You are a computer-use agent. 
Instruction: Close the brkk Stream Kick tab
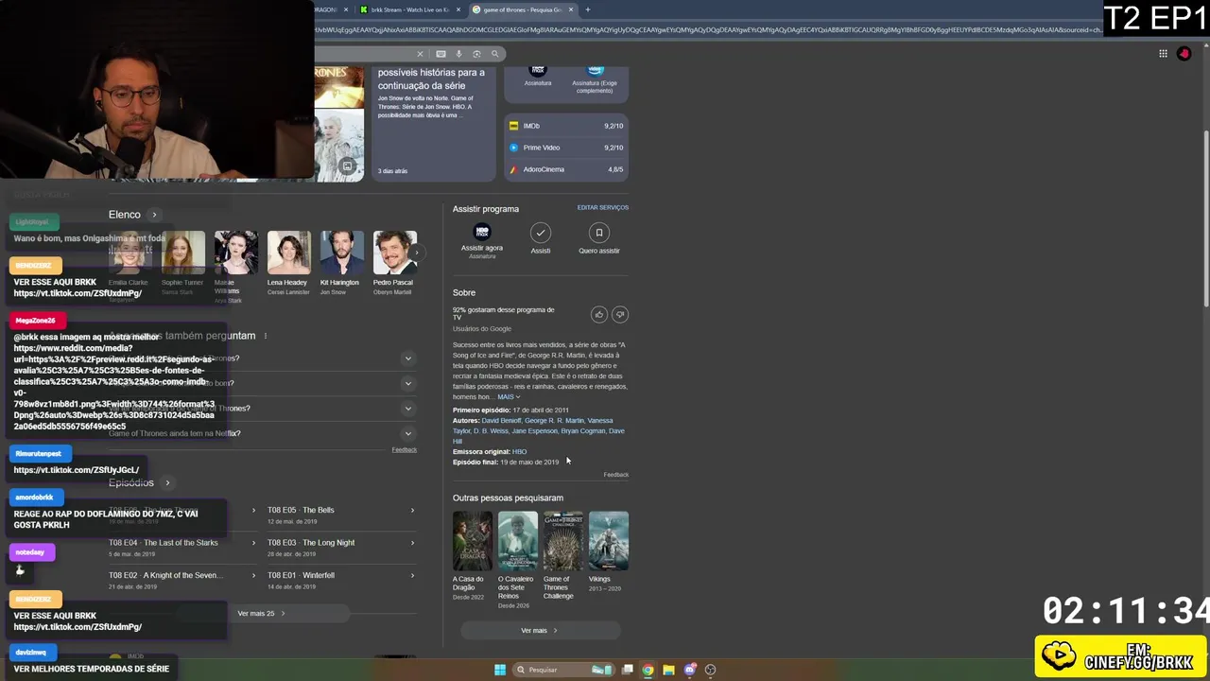tap(458, 9)
